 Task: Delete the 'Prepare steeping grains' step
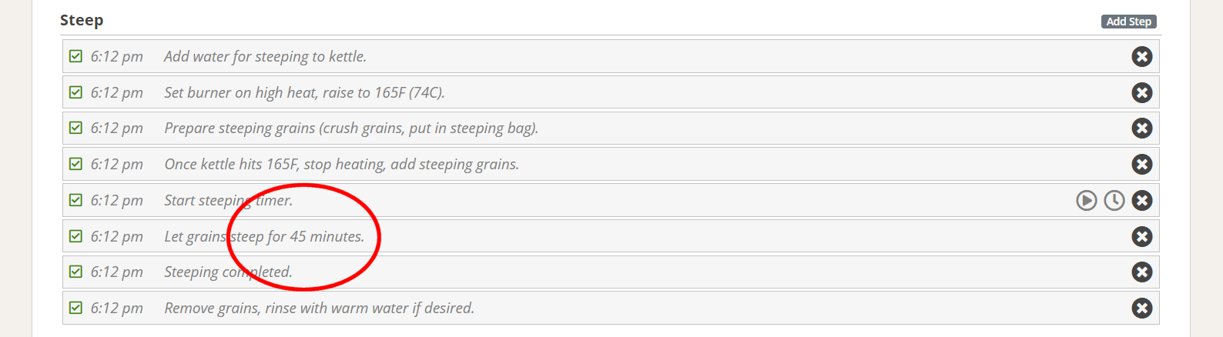pos(1142,128)
